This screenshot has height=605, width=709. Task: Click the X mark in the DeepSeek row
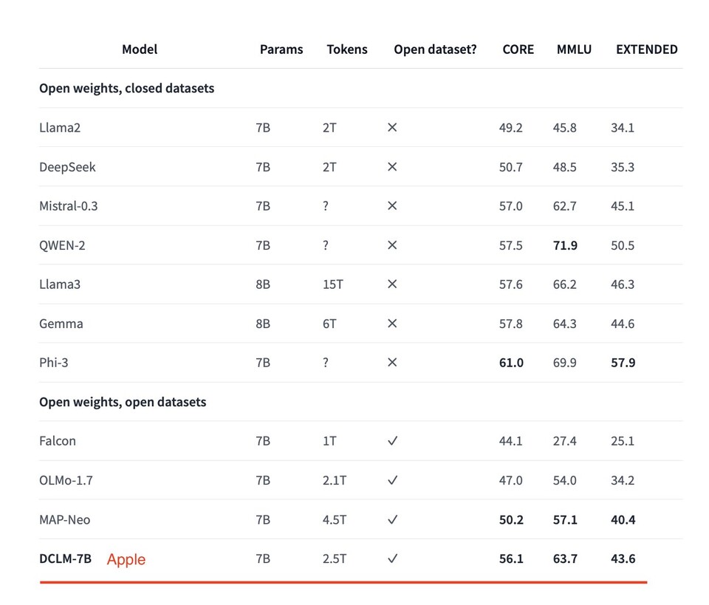392,167
